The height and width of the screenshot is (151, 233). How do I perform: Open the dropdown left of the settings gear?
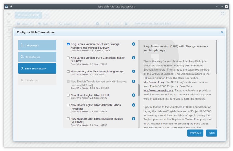[x=86, y=24]
